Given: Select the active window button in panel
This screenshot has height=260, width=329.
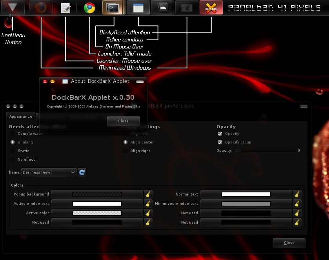Looking at the screenshot, I should click(x=138, y=7).
